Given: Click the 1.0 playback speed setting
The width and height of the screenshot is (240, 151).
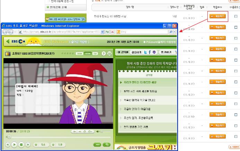Looking at the screenshot, I should click(59, 144).
